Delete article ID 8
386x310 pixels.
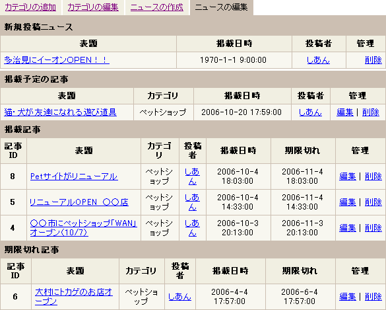[373, 176]
